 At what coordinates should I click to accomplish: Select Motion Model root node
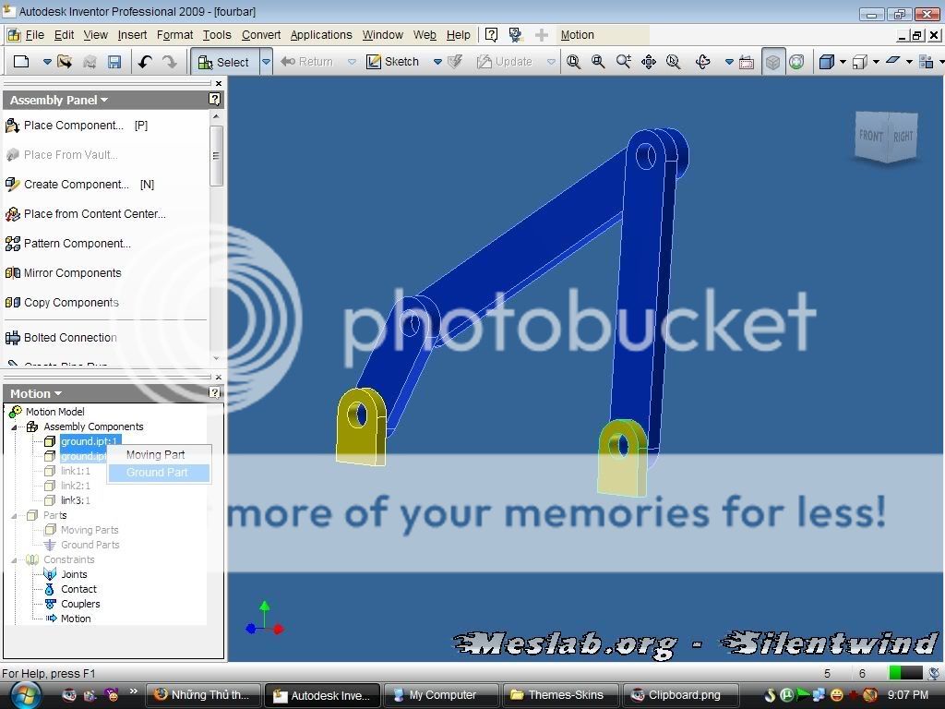54,412
